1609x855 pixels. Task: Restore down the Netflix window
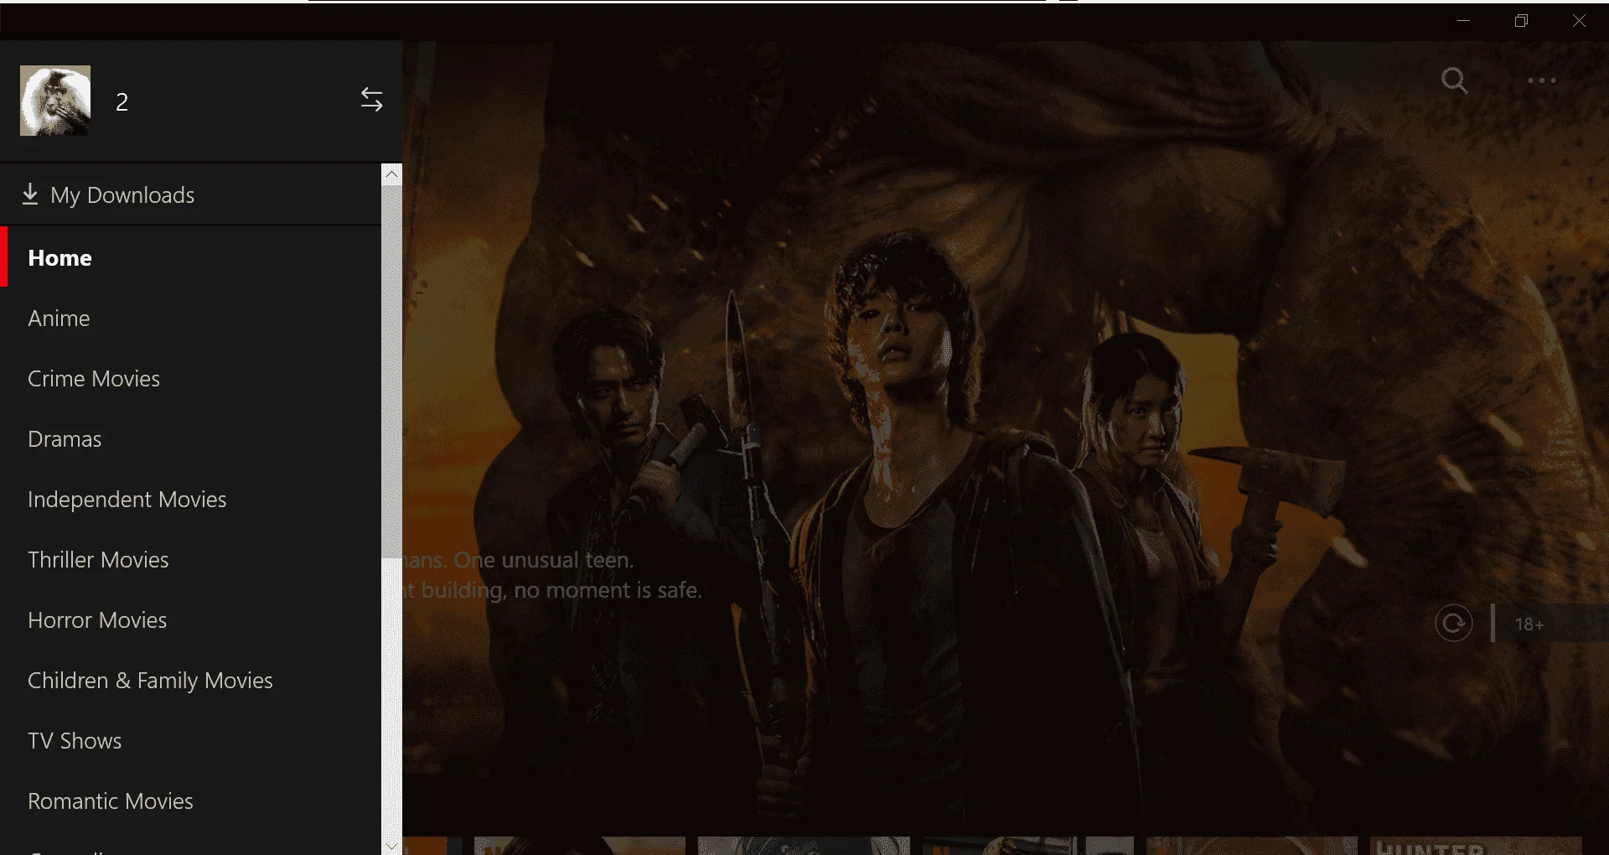tap(1521, 21)
